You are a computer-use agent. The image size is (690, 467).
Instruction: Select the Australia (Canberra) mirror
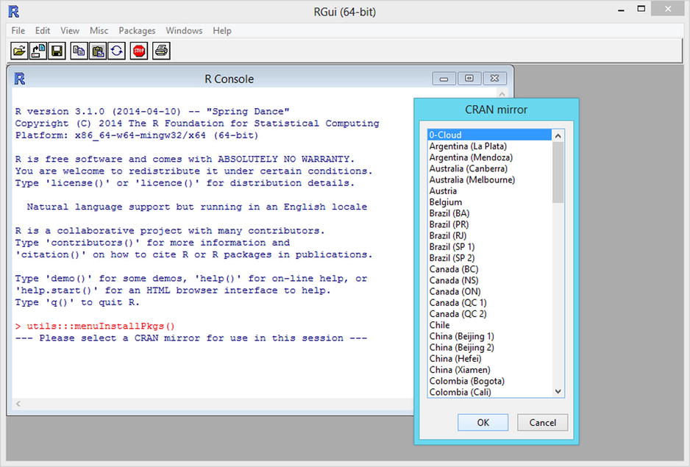click(490, 168)
